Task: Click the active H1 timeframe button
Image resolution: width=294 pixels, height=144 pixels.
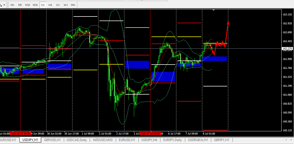Action: click(x=43, y=5)
